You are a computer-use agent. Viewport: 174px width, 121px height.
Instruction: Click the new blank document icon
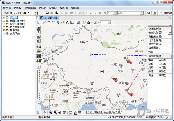click(41, 13)
